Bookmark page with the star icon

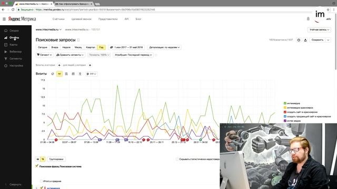pos(328,9)
